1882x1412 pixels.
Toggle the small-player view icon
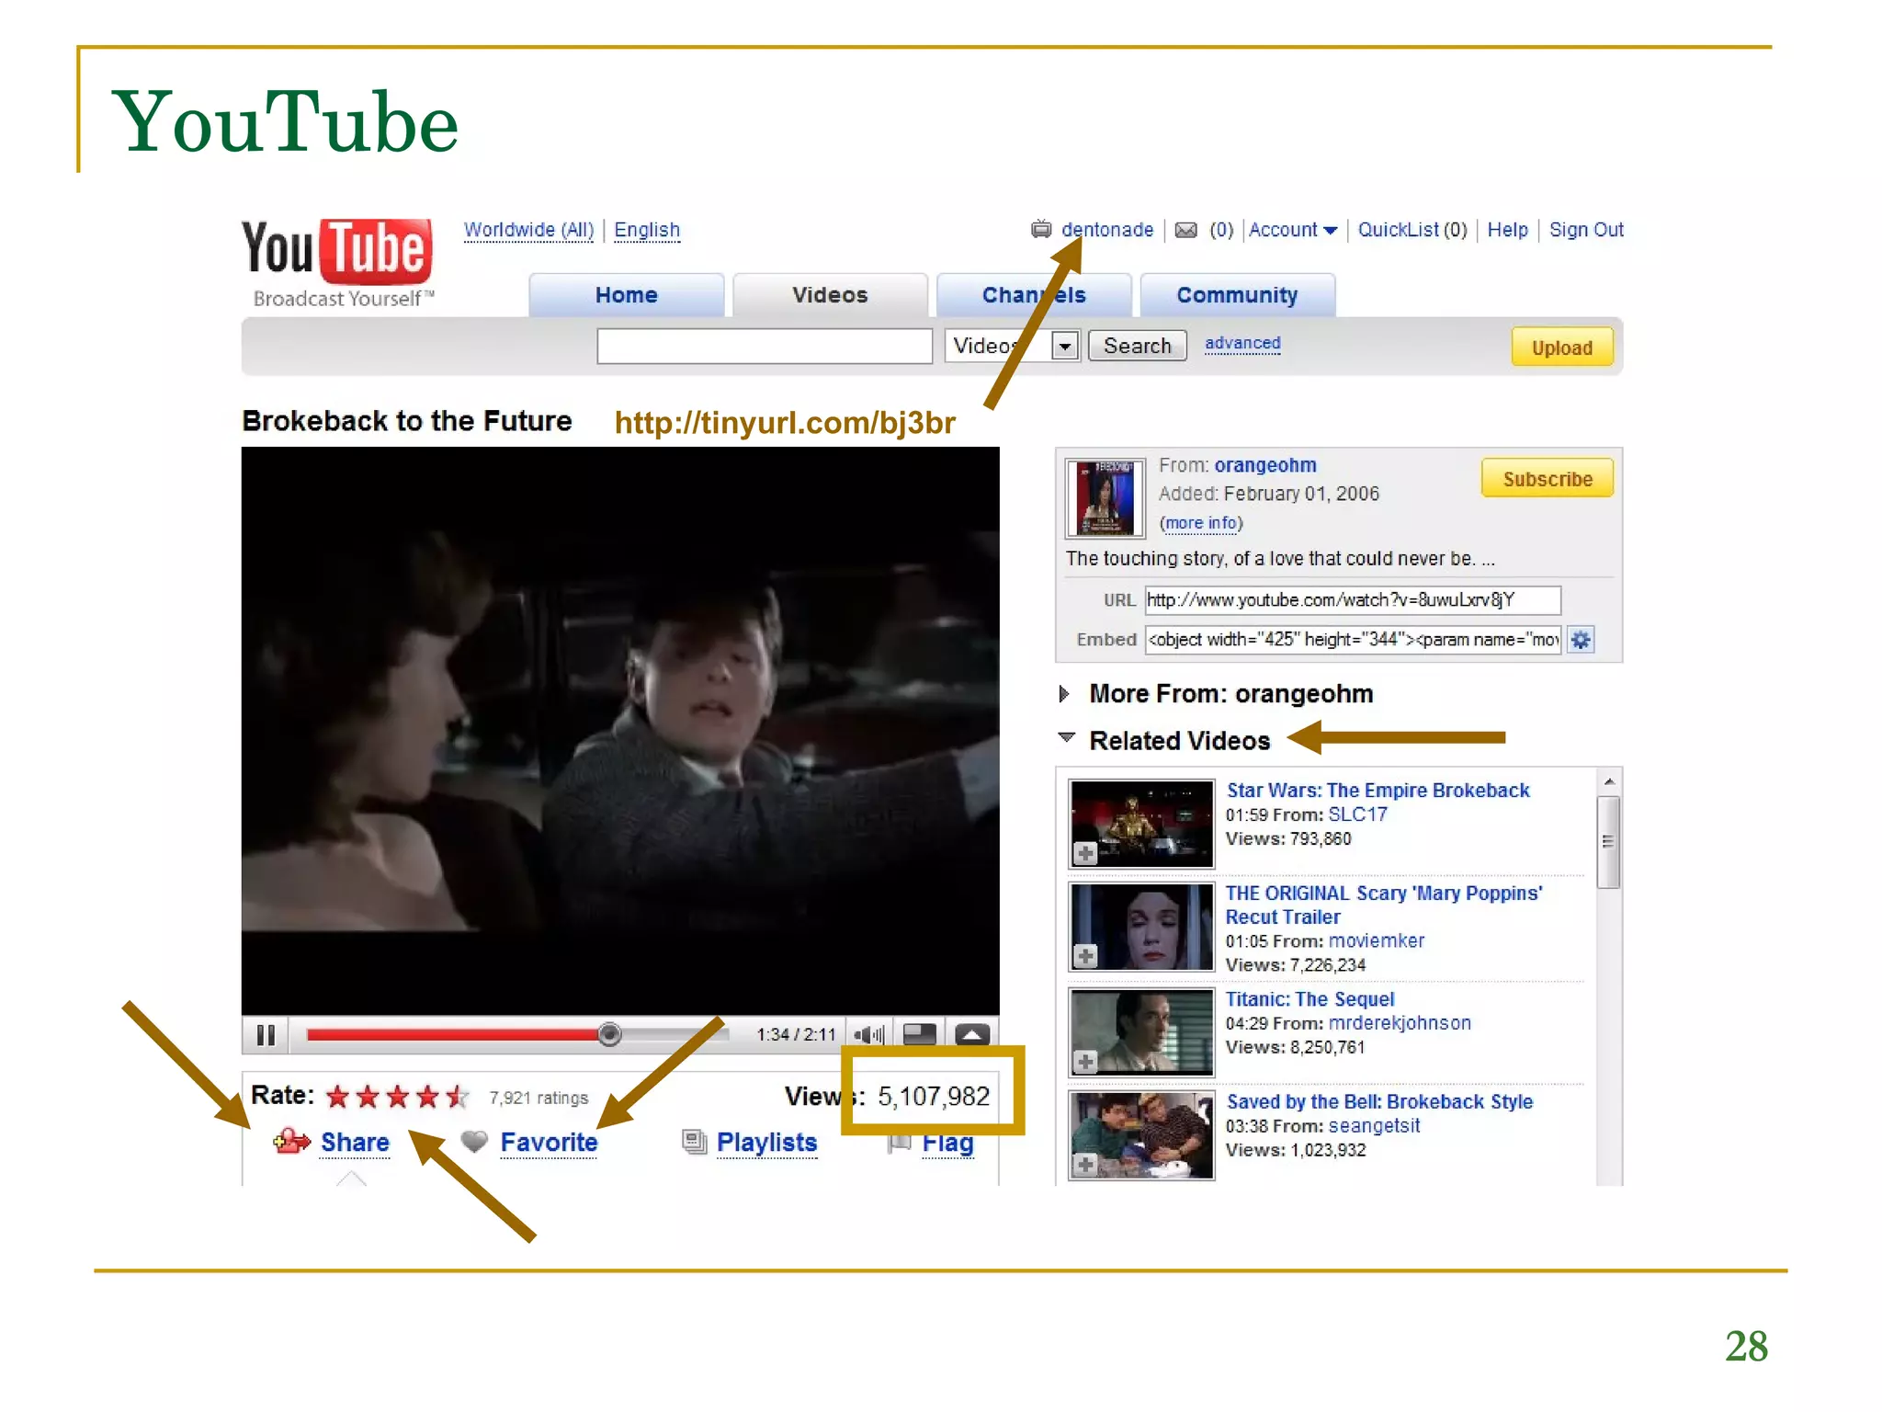coord(919,1035)
